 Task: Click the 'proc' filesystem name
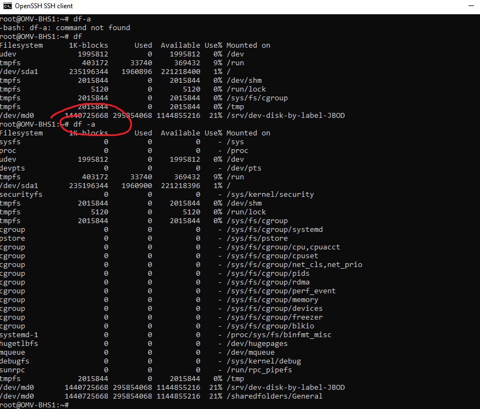point(8,151)
